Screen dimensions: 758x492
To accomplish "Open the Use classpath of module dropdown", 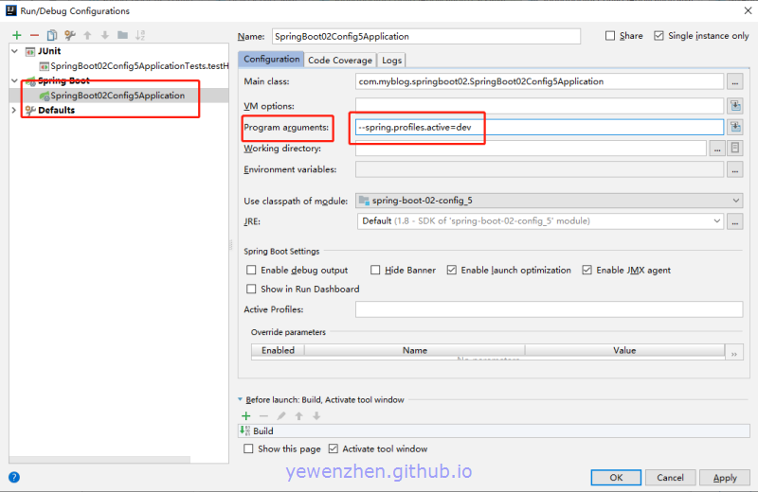I will [549, 201].
